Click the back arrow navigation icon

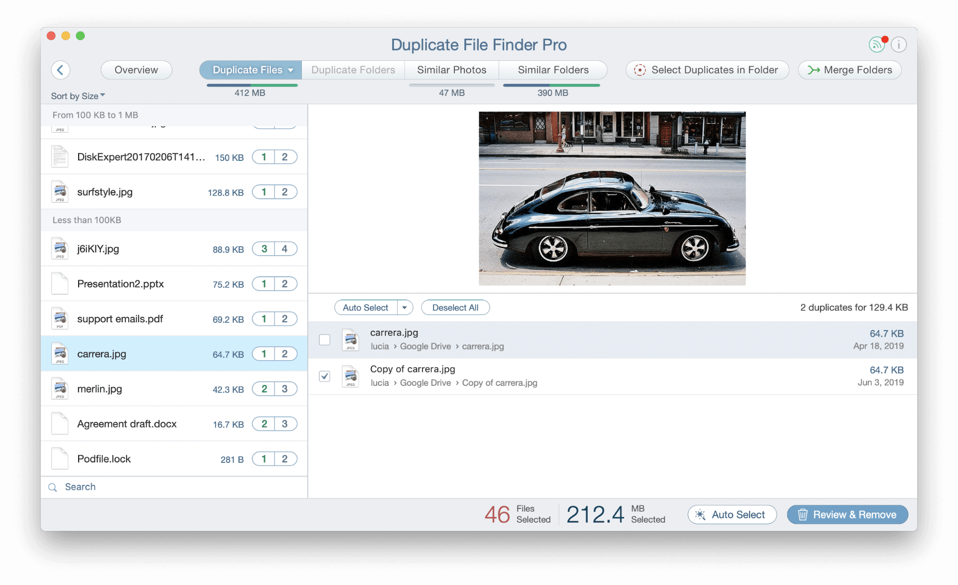(60, 69)
